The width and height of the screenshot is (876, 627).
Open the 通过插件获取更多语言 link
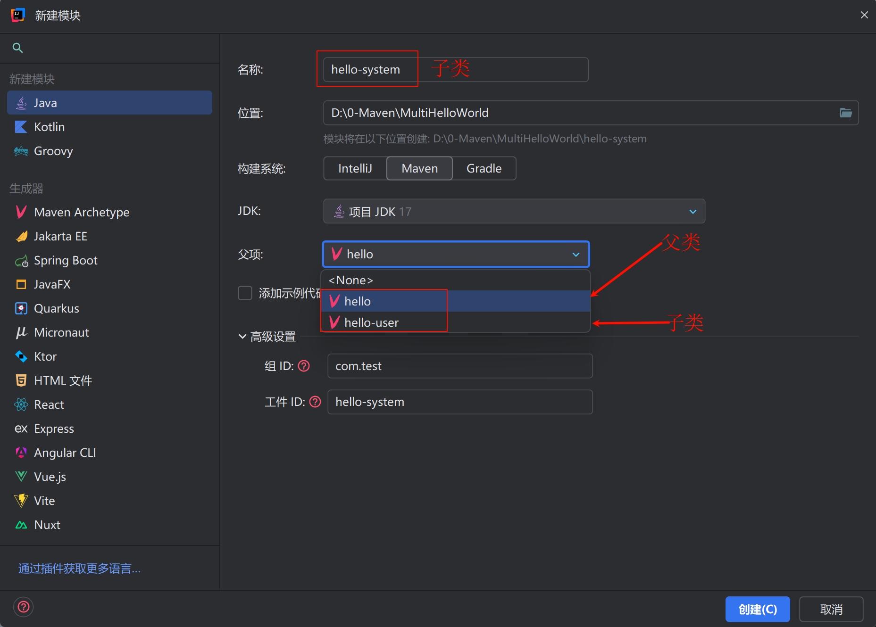(79, 569)
